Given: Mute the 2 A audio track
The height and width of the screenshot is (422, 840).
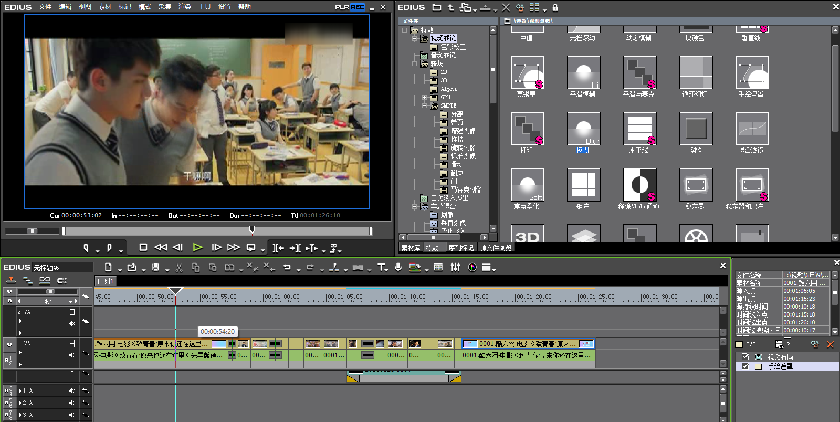Looking at the screenshot, I should pyautogui.click(x=72, y=403).
